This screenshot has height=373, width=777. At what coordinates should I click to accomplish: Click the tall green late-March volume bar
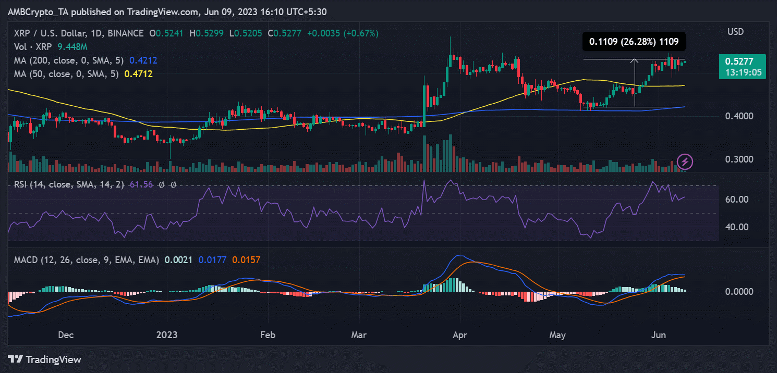[450, 153]
